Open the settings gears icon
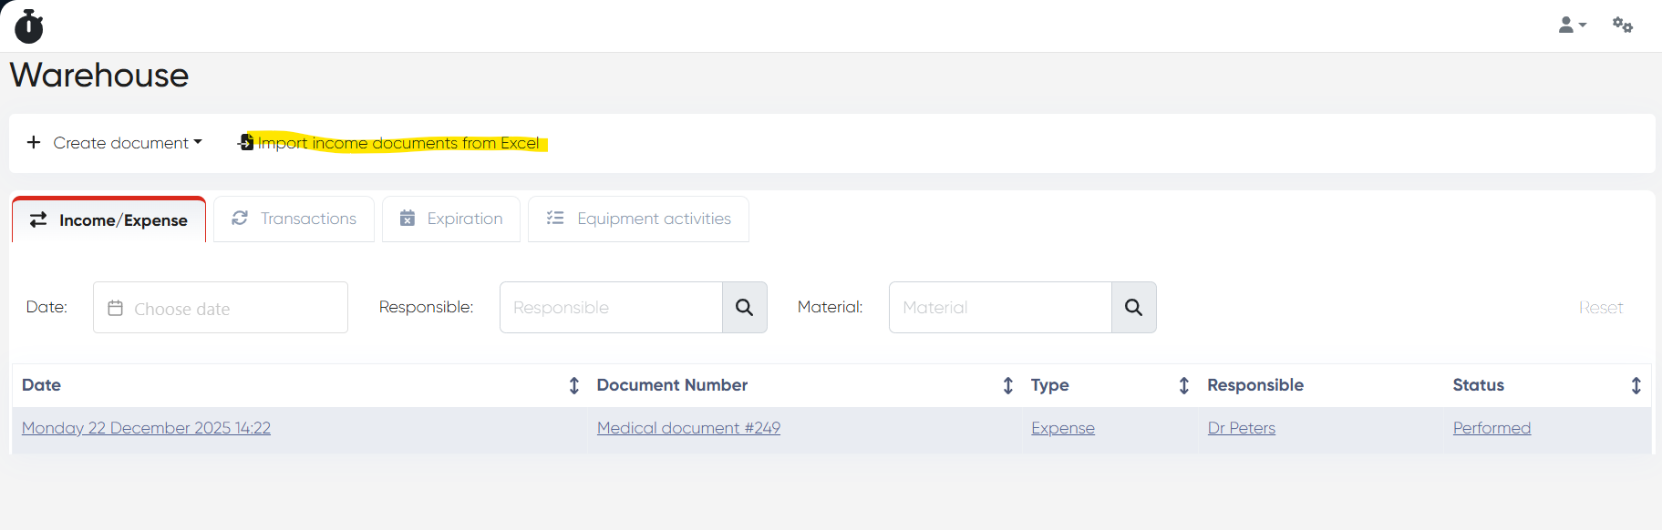The width and height of the screenshot is (1662, 530). [x=1622, y=25]
